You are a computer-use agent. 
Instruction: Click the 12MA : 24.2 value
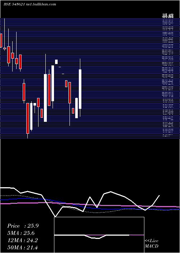(23, 240)
